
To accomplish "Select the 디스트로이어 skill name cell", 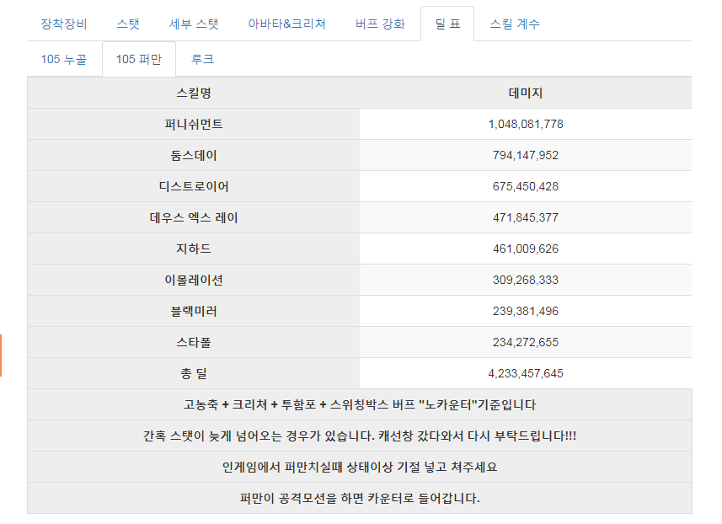I will 194,186.
